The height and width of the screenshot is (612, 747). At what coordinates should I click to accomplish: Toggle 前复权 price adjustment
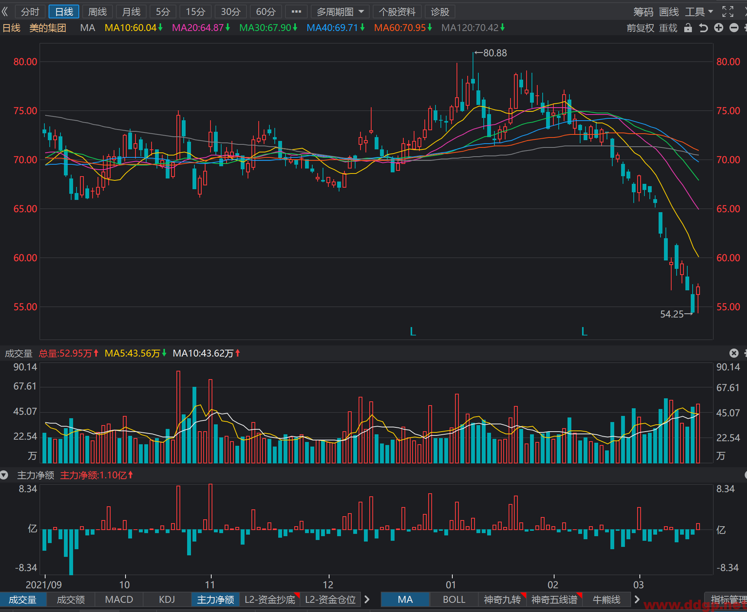click(x=640, y=28)
